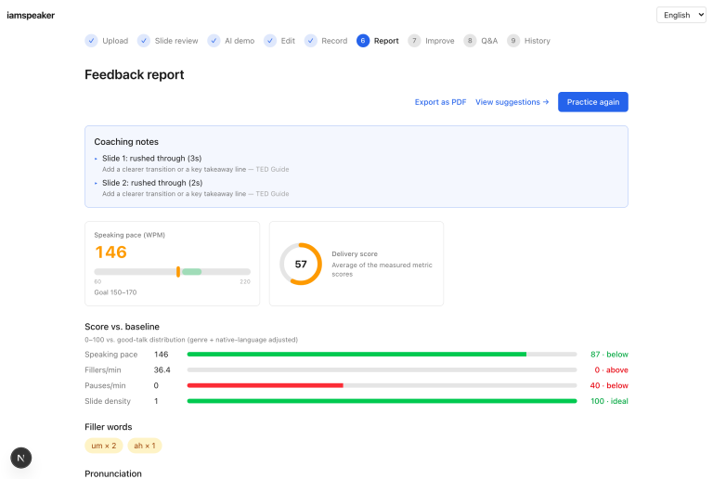Click the 'Delivery score' label

pyautogui.click(x=355, y=254)
